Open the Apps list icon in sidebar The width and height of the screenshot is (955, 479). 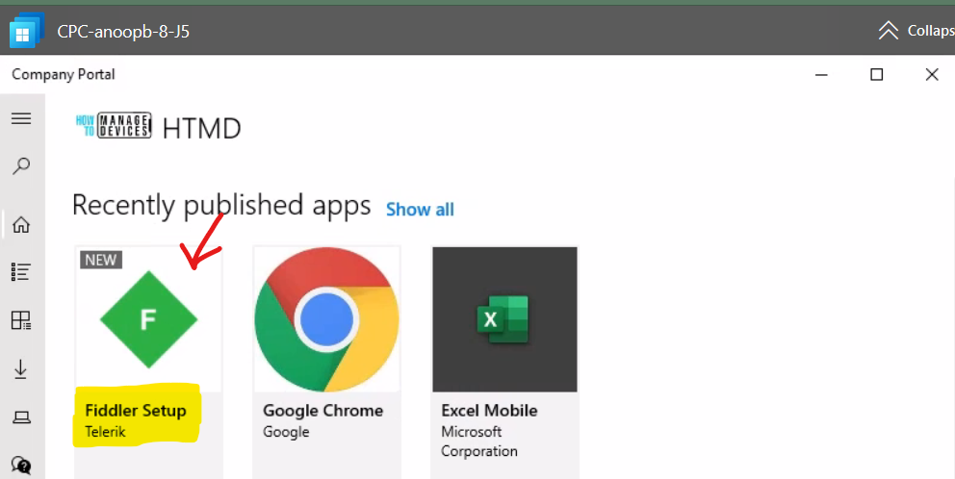coord(21,272)
